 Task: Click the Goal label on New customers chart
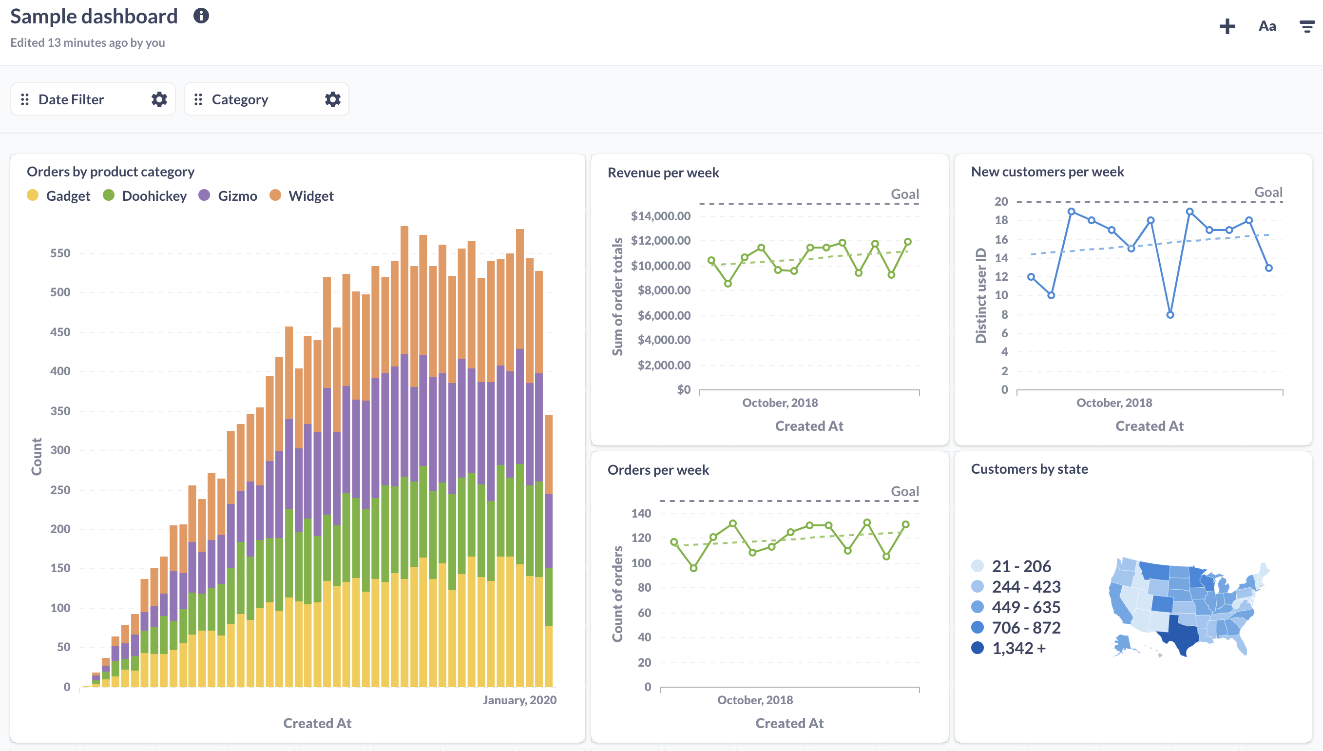[x=1268, y=193]
